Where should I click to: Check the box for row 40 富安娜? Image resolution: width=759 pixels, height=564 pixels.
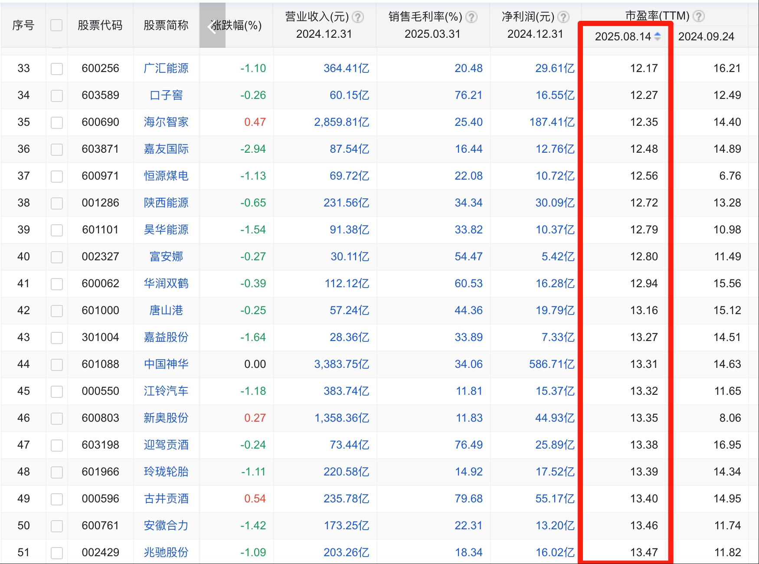[x=57, y=257]
